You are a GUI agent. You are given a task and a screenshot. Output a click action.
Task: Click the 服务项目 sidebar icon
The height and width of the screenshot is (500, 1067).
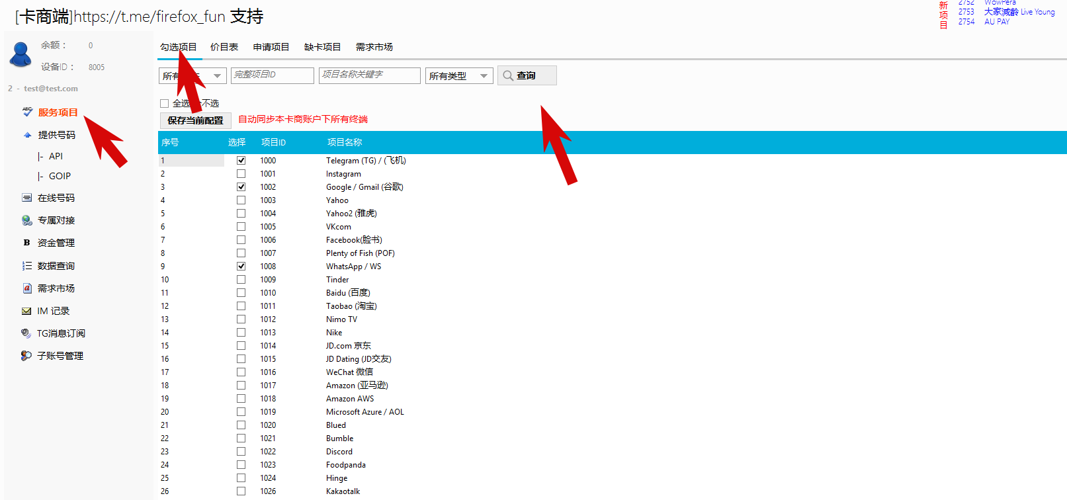[27, 112]
